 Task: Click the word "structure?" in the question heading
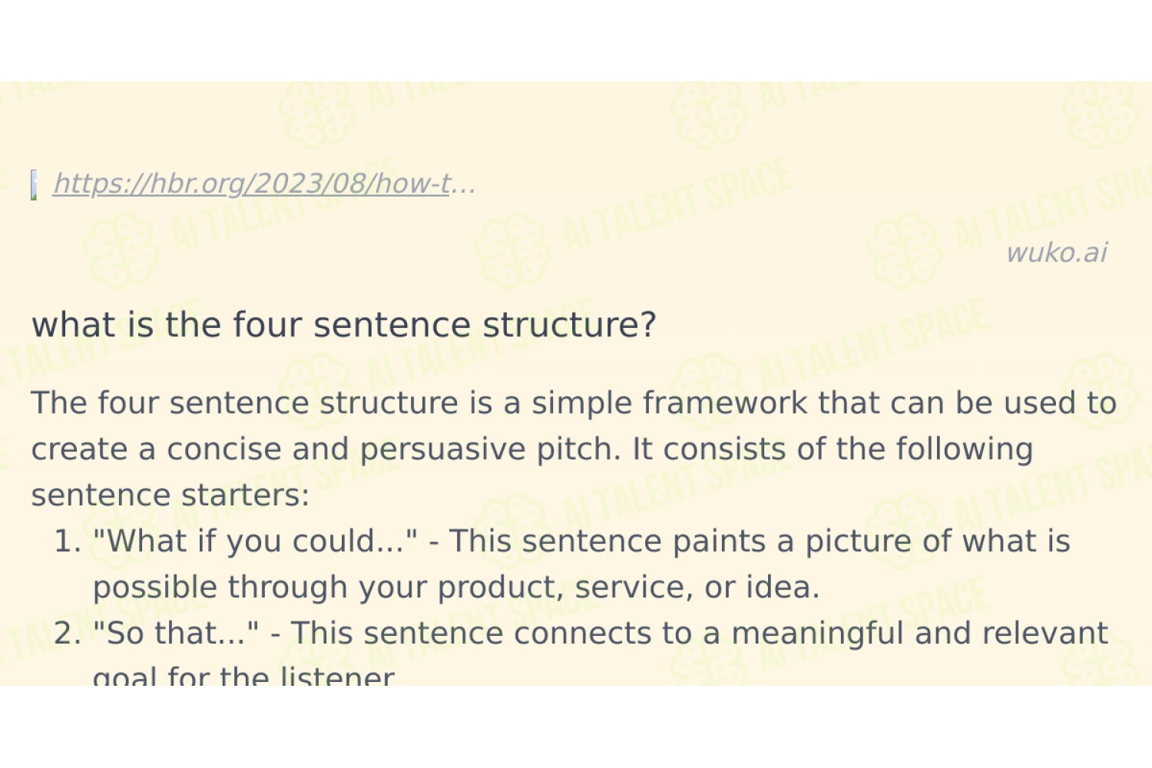(x=570, y=325)
